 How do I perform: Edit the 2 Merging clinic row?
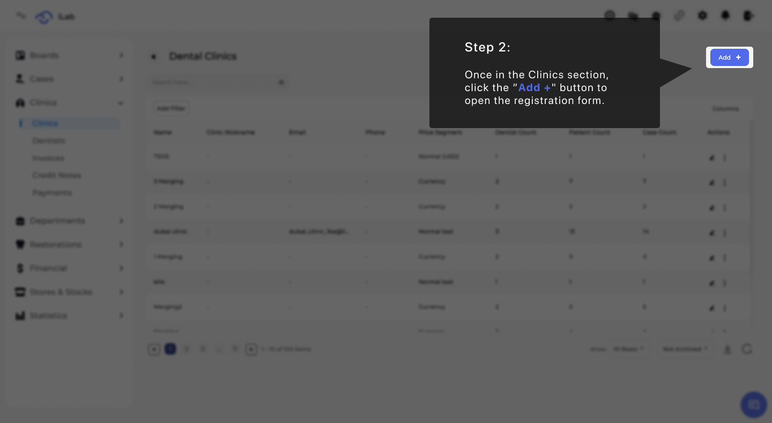712,207
